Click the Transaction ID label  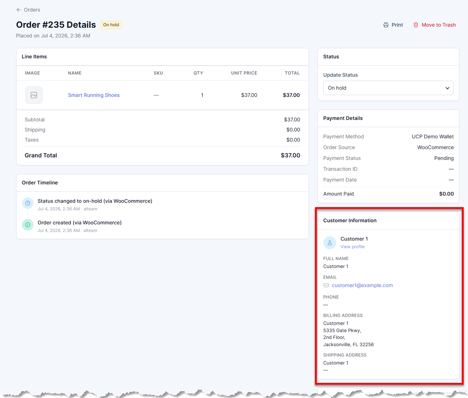click(340, 169)
